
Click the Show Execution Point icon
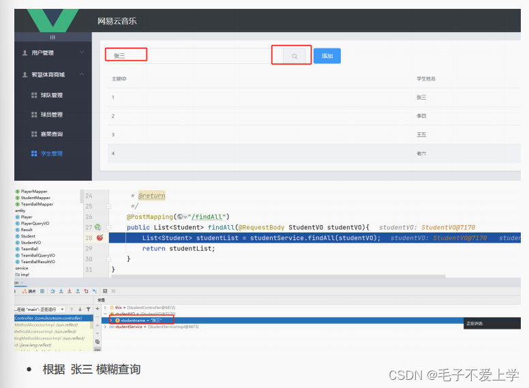pyautogui.click(x=42, y=291)
